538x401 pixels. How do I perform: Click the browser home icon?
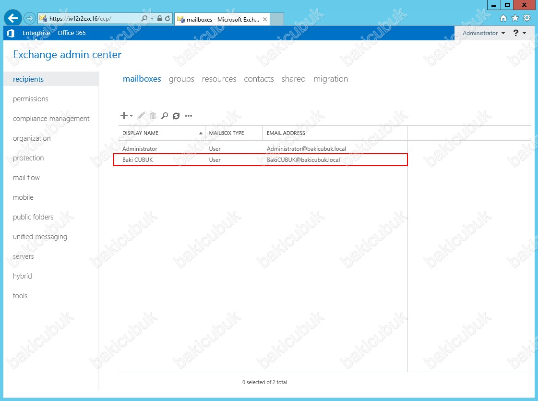click(x=503, y=18)
